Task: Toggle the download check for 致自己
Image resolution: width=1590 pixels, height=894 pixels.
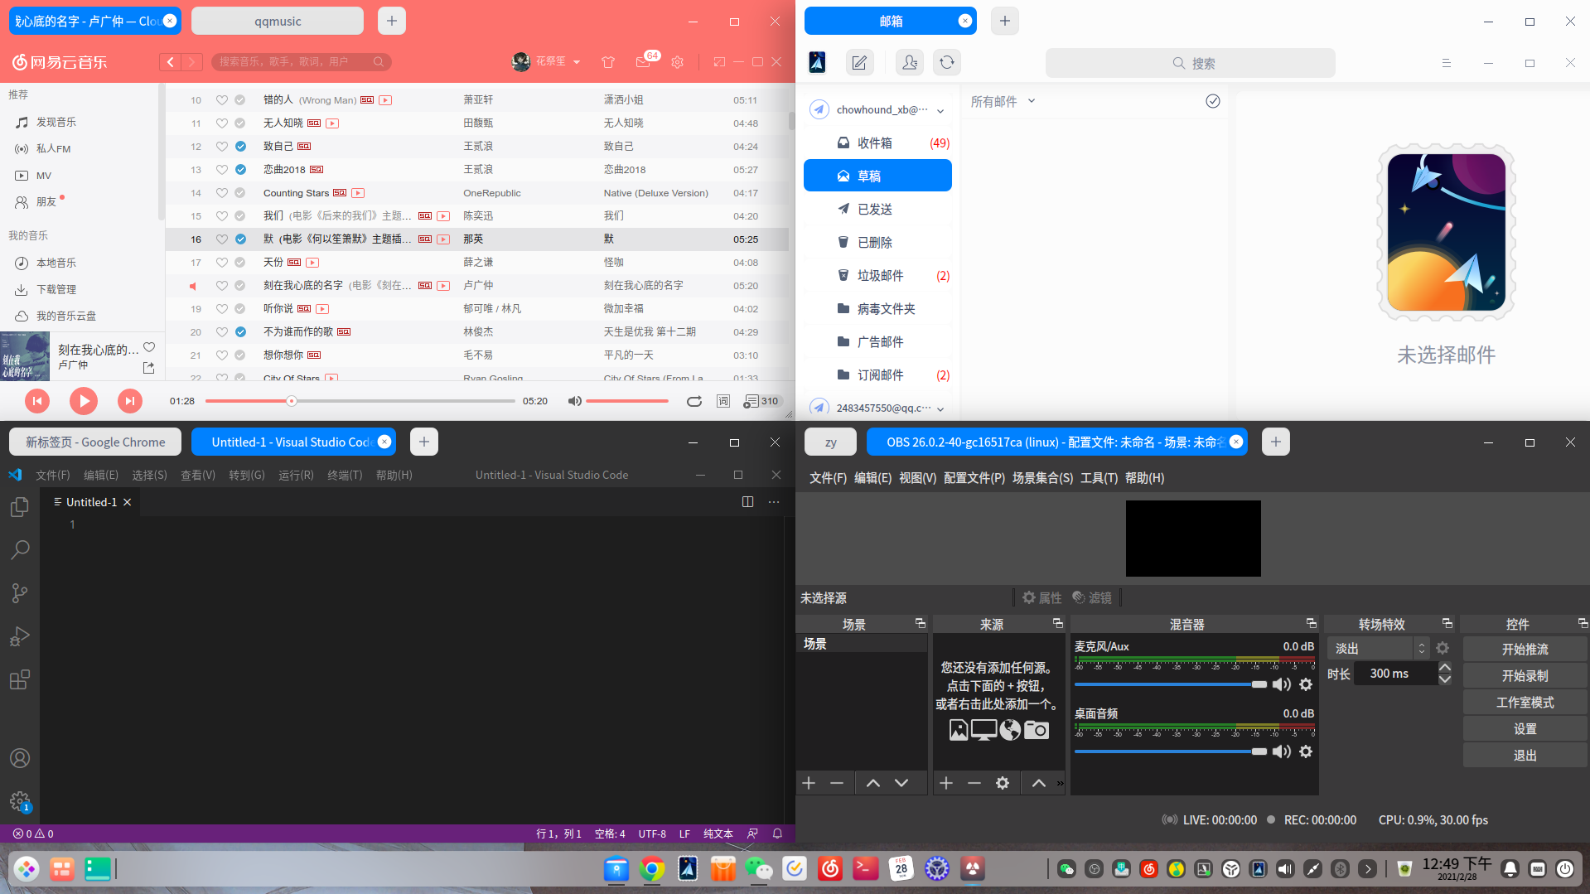Action: 240,147
